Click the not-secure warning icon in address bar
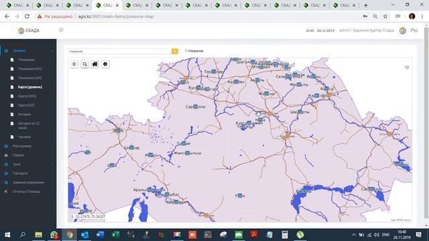 tap(40, 16)
